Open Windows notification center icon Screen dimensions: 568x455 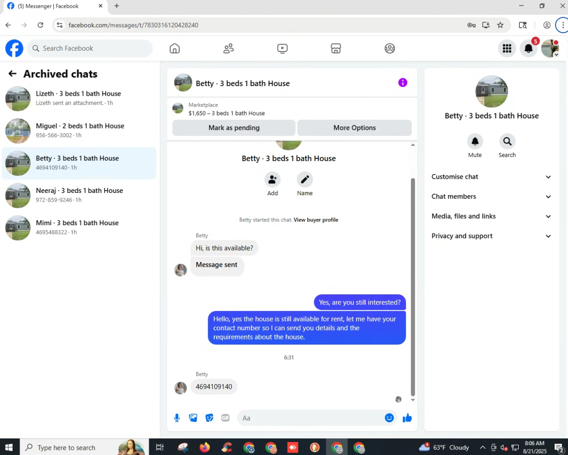click(559, 447)
